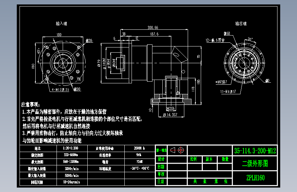Screen dimensions: 297x192
Task: Select the '320-650Nm' torque value
Action: tap(71, 155)
